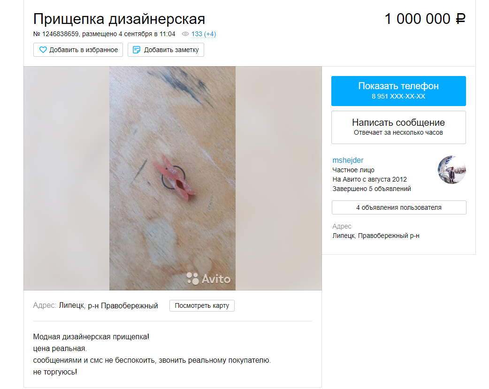Click the listing description text paragraph
This screenshot has width=489, height=389.
(152, 354)
